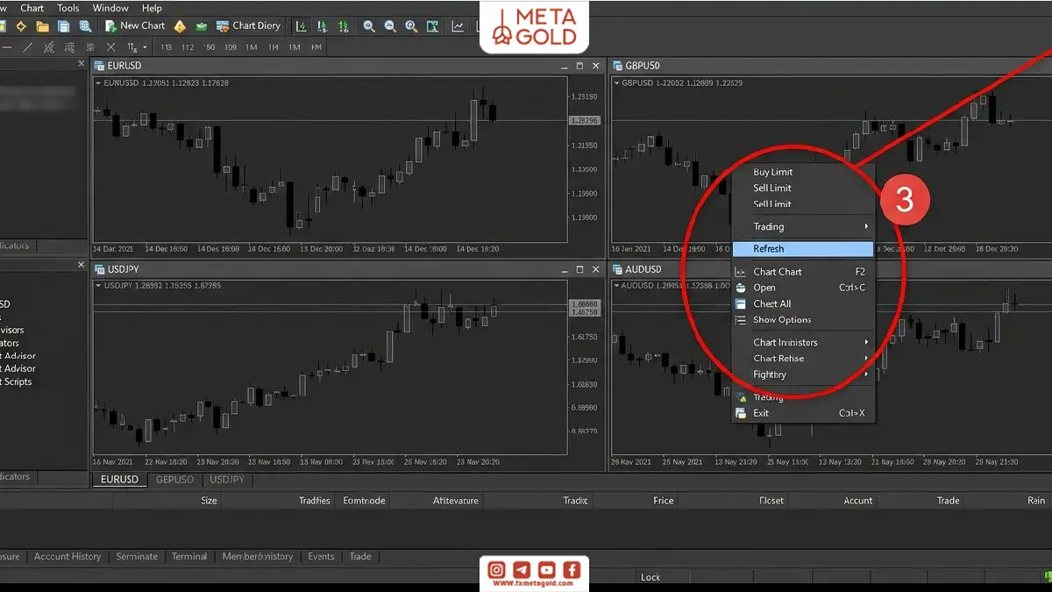Open the dropdown arrow beside drawing tools
The image size is (1052, 592).
click(x=145, y=47)
